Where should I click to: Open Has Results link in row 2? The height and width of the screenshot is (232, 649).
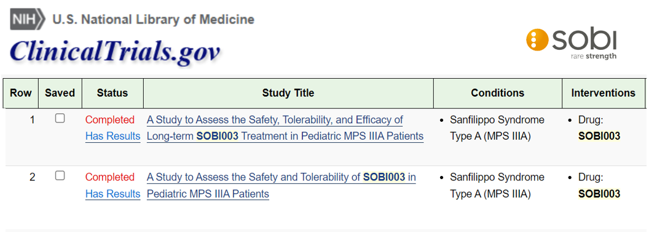tap(112, 193)
